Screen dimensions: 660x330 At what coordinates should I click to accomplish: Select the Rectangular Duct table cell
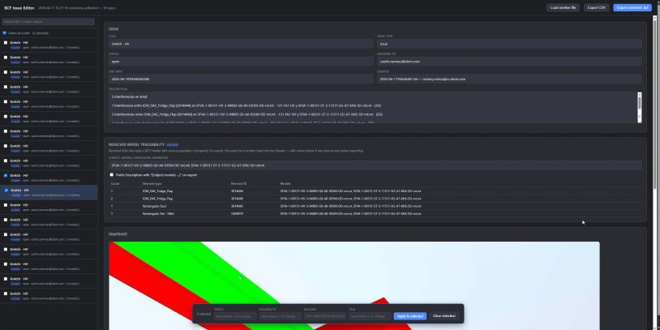[154, 206]
